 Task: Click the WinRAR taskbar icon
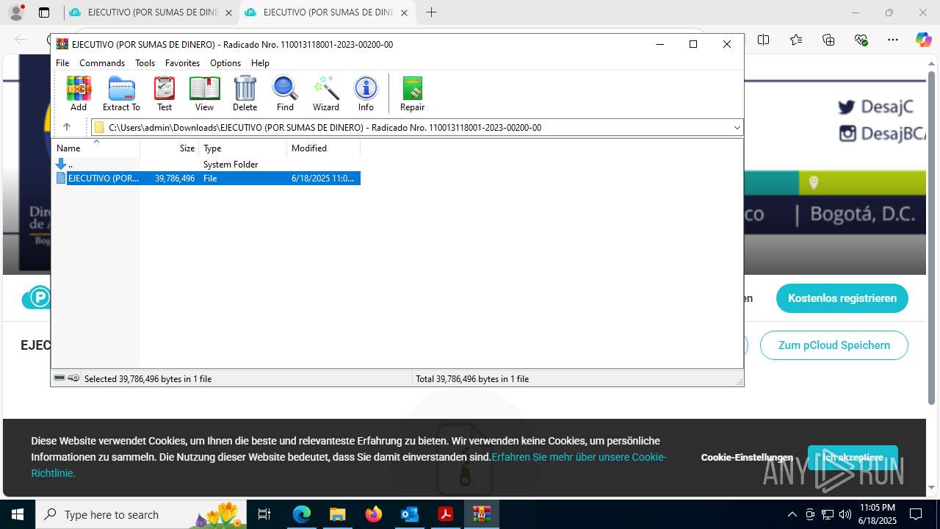coord(481,514)
